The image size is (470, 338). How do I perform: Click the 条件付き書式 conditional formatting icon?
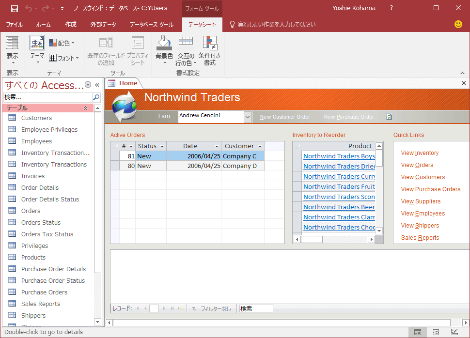coord(209,43)
